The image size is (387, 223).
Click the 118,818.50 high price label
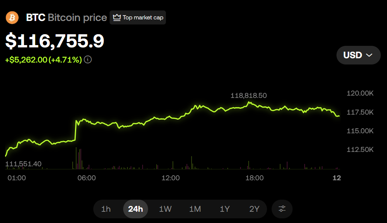coord(249,96)
